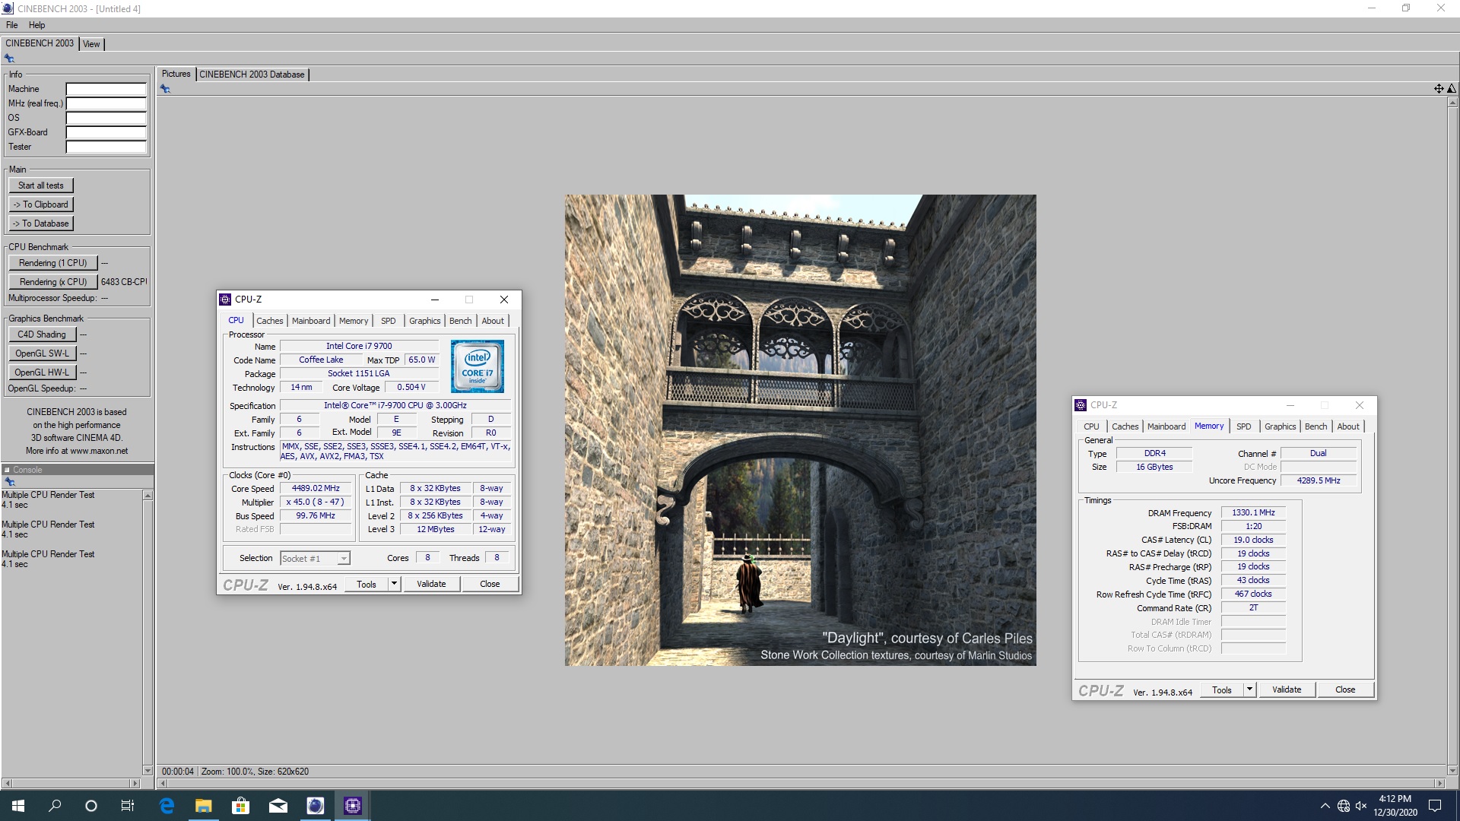Click Validate in CPU-Z CPU window

431,584
